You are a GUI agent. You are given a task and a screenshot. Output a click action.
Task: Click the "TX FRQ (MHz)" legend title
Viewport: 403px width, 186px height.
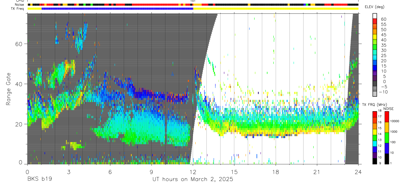[x=375, y=104]
